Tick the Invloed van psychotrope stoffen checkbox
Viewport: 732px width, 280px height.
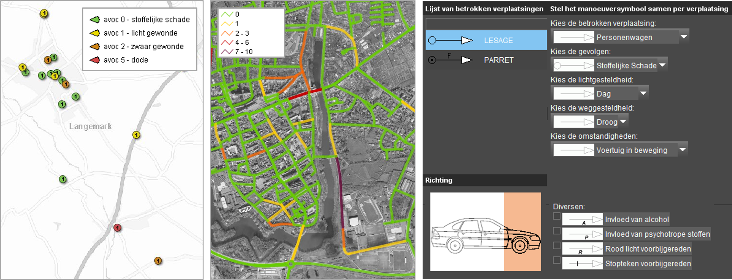coord(557,231)
